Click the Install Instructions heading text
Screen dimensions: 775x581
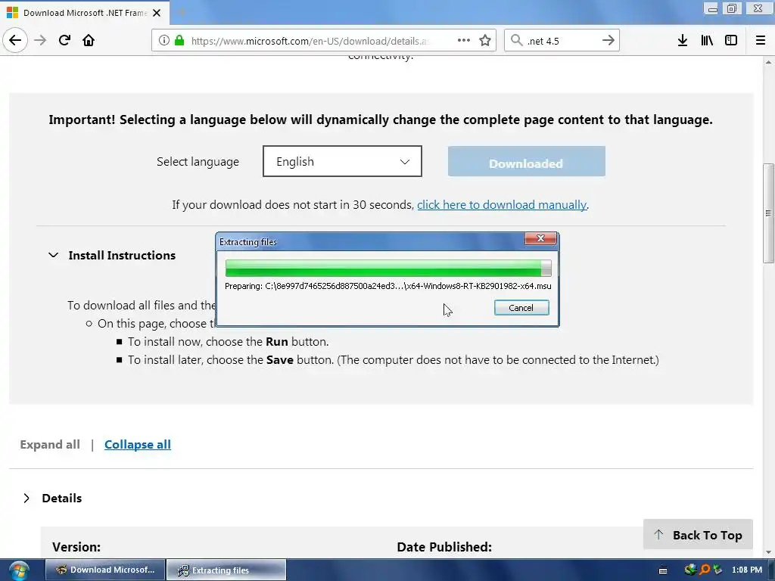[x=122, y=256]
